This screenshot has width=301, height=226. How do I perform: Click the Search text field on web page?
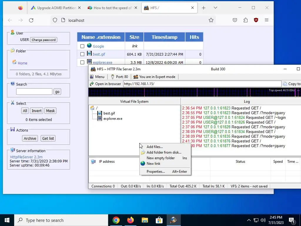pos(34,92)
